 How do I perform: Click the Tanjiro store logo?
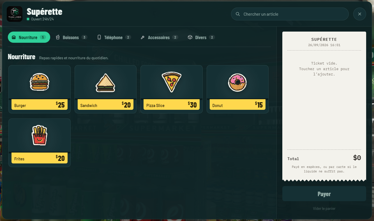click(15, 14)
